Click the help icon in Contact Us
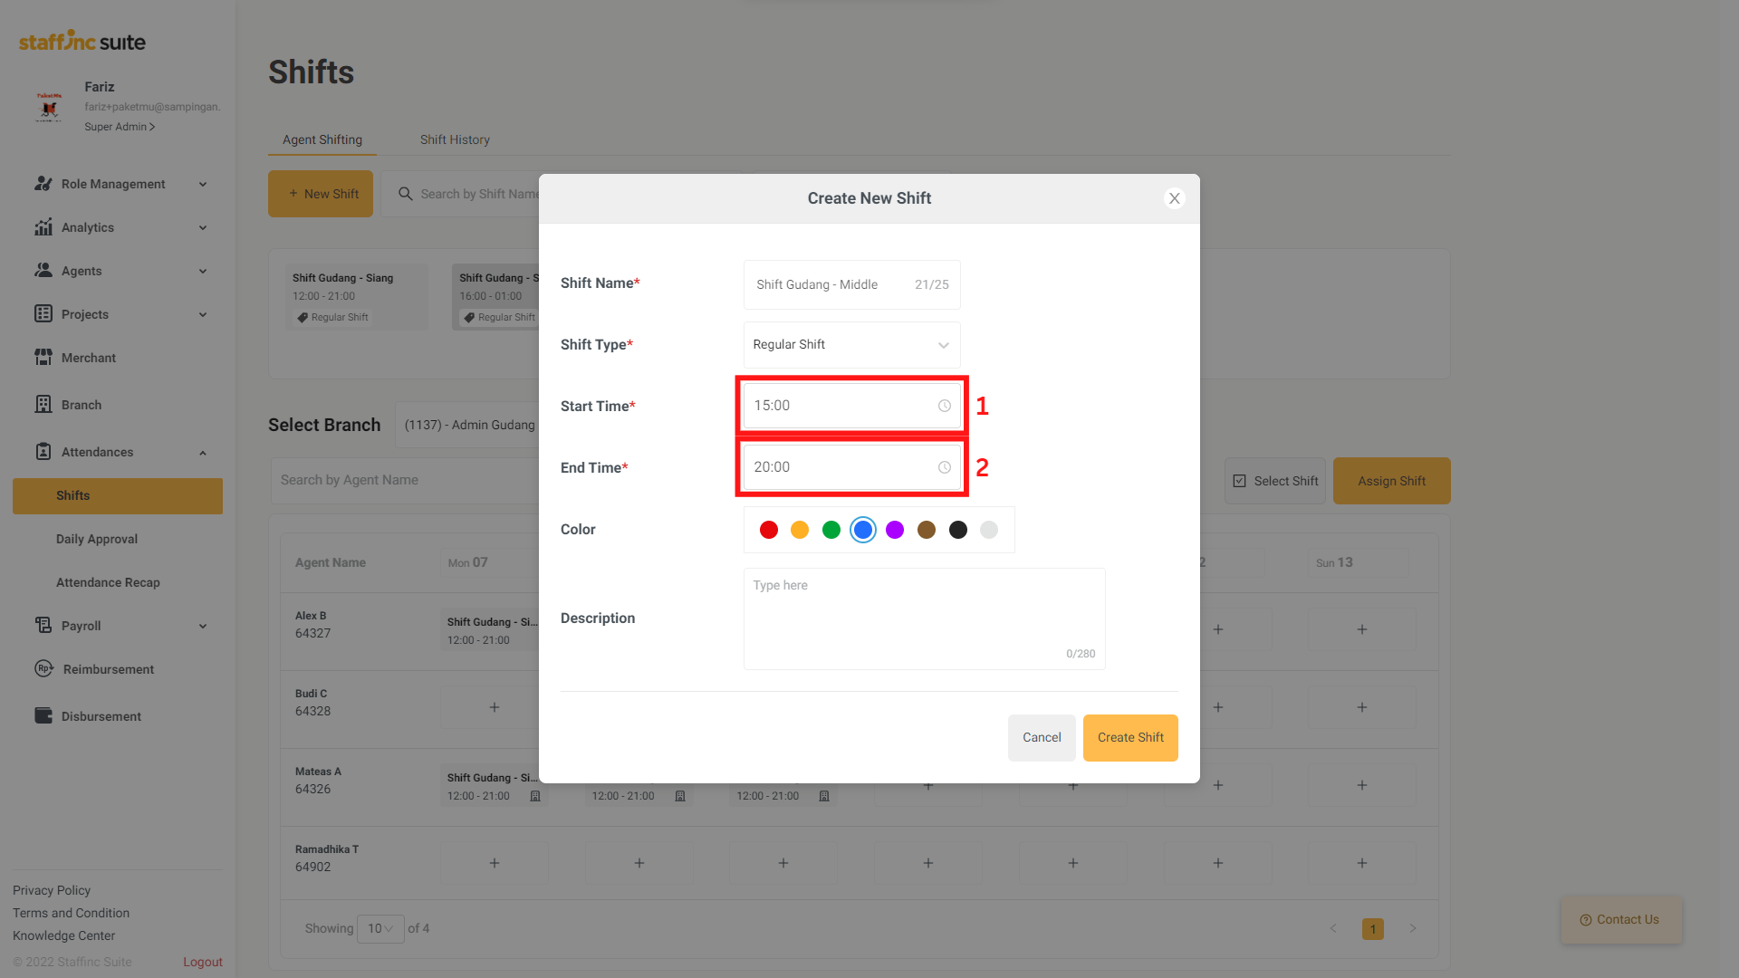This screenshot has width=1739, height=978. coord(1586,920)
